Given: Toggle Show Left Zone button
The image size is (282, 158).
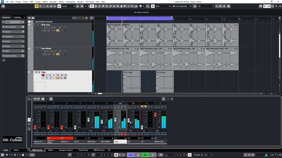Looking at the screenshot, I should pyautogui.click(x=265, y=6).
